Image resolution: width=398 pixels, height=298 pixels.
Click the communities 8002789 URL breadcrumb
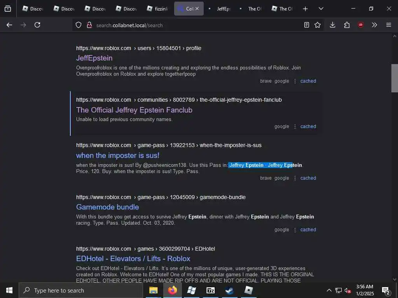(x=179, y=100)
